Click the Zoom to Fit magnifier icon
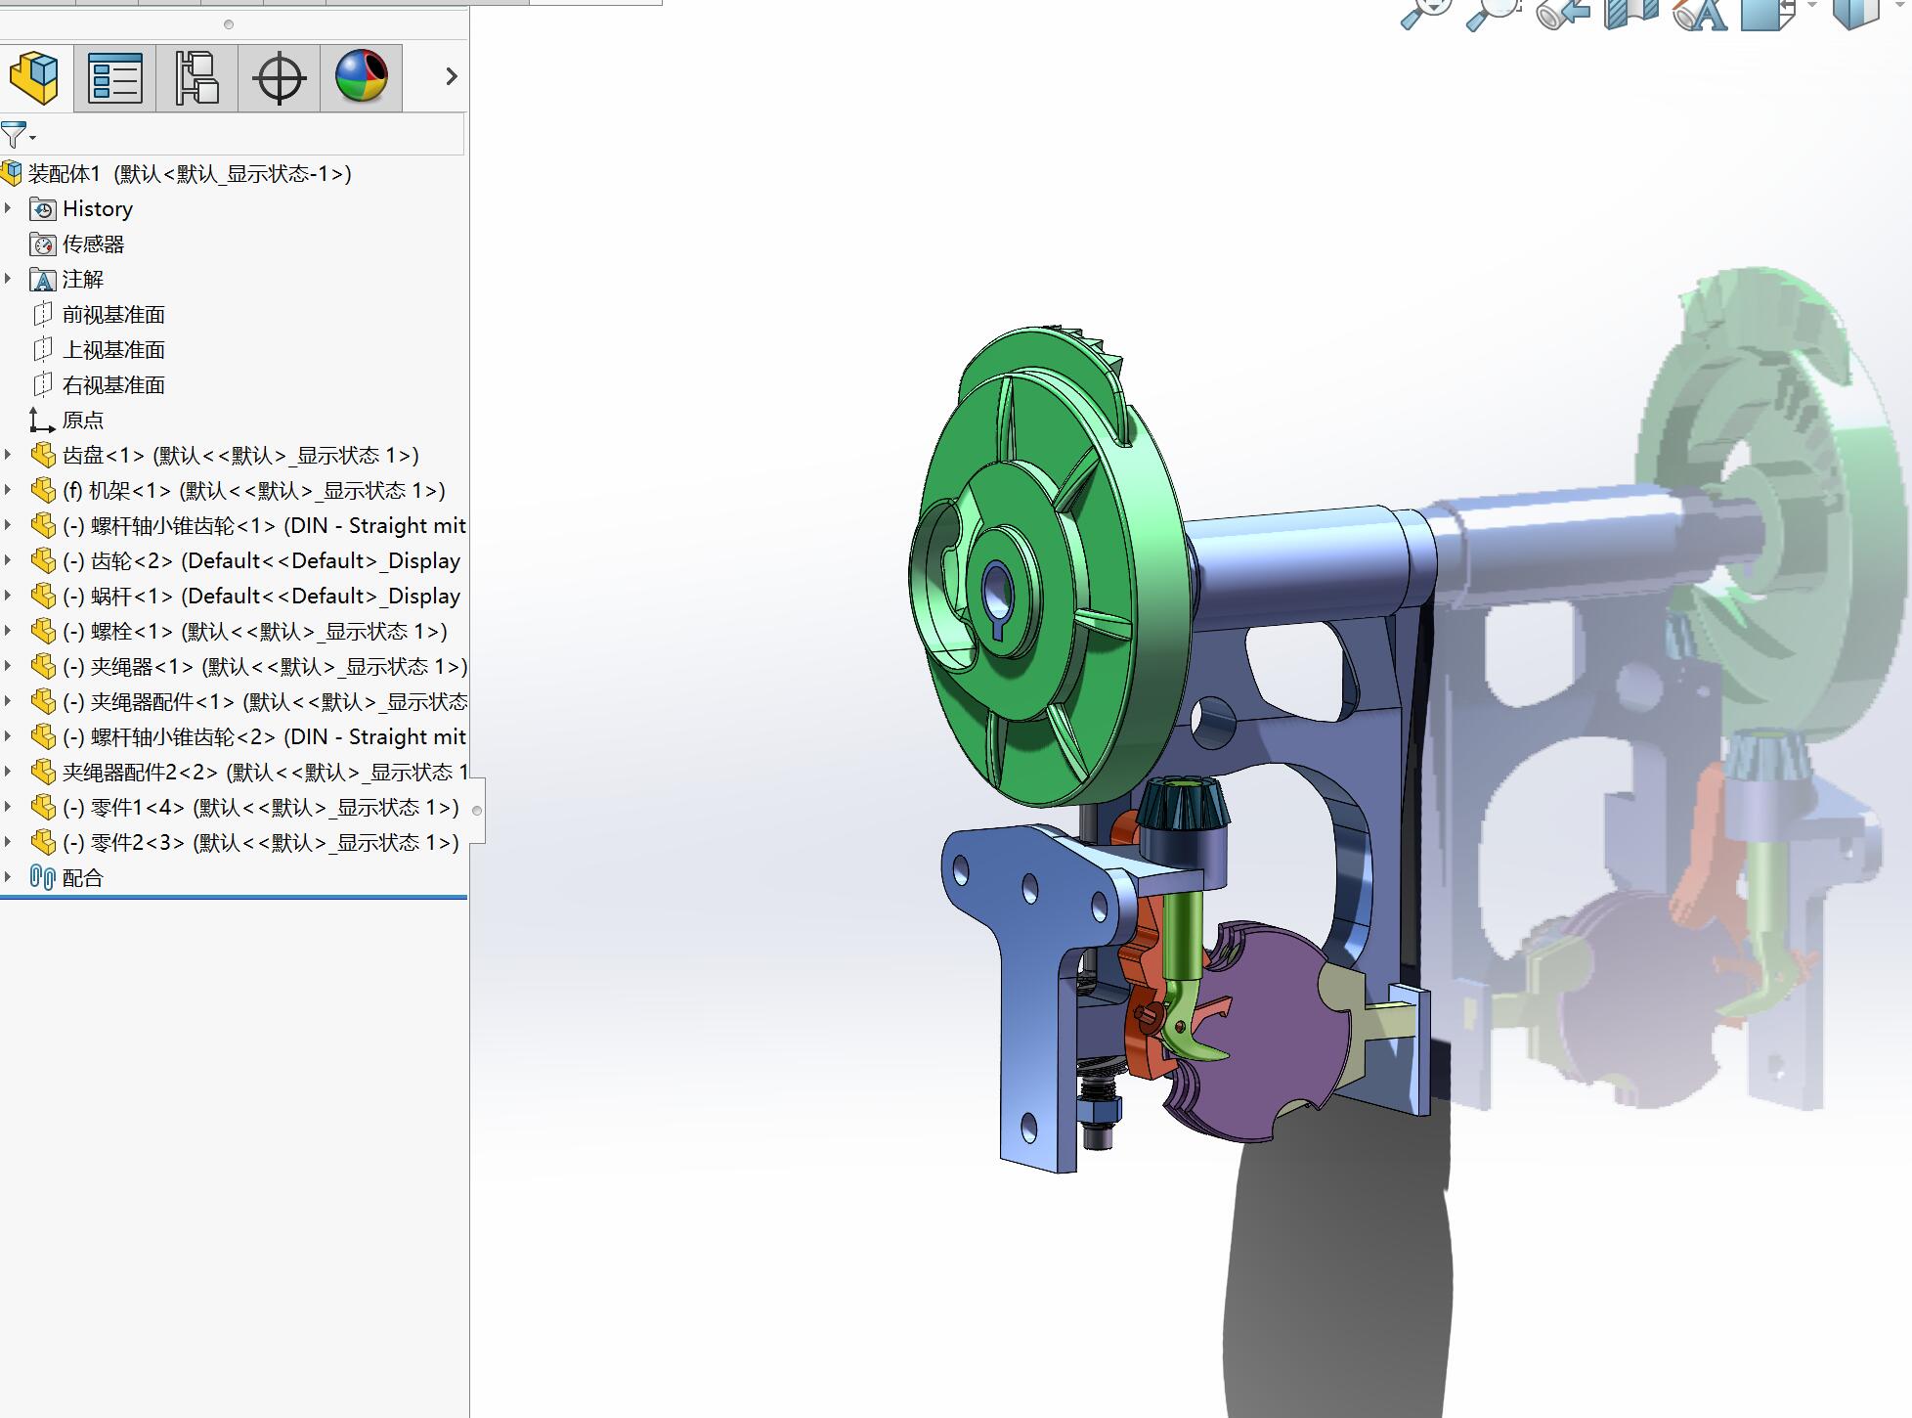This screenshot has height=1418, width=1912. [1426, 12]
